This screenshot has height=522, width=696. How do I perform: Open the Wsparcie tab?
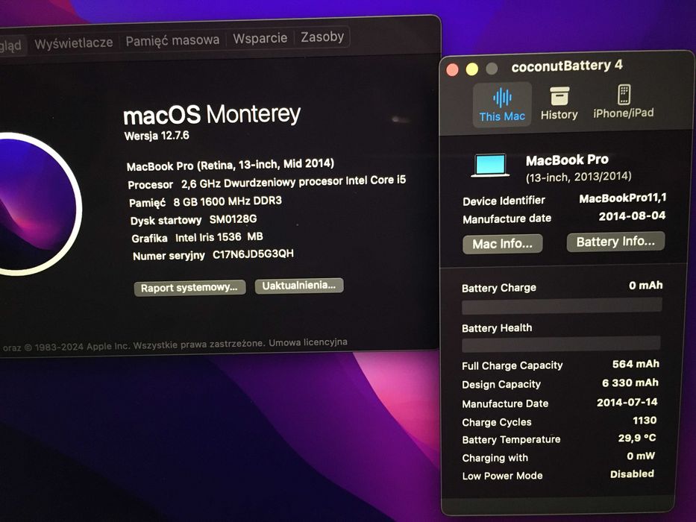pyautogui.click(x=260, y=38)
